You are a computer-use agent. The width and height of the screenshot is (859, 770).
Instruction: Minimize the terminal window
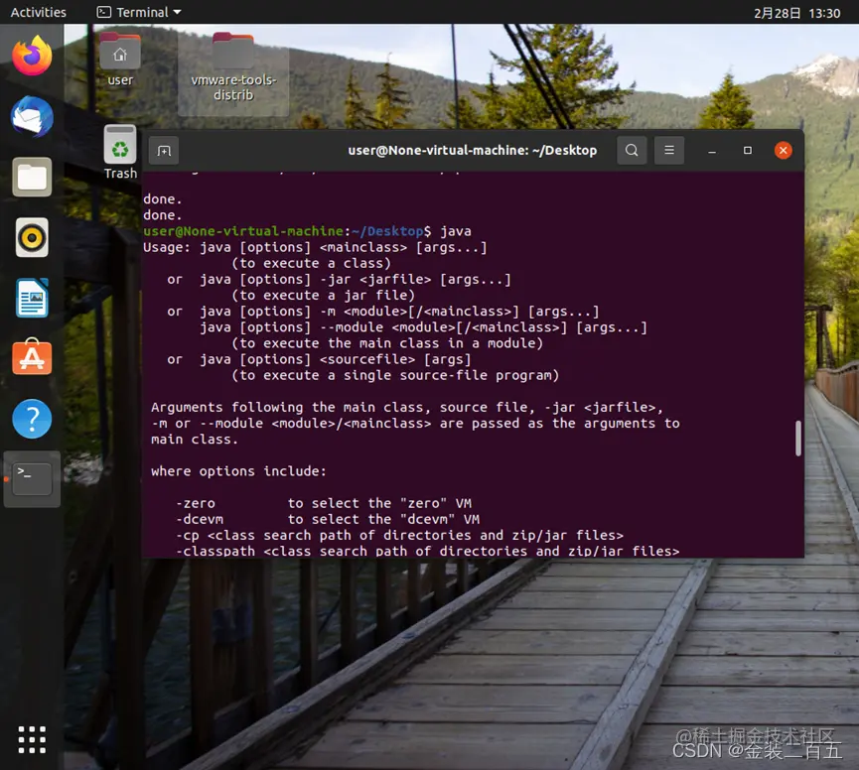[x=712, y=150]
